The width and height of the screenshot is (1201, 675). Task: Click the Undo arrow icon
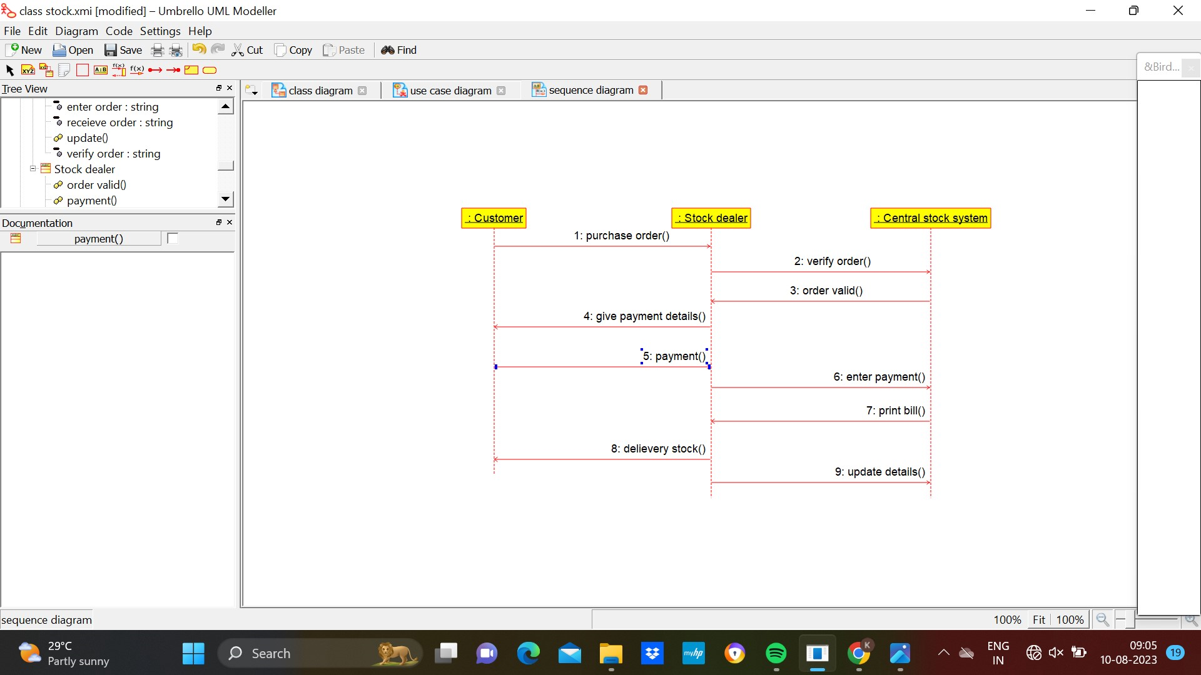[199, 49]
